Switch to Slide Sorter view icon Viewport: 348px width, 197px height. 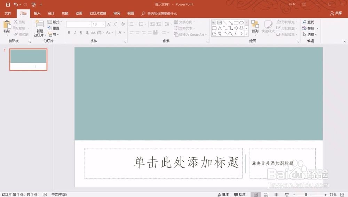[266, 195]
